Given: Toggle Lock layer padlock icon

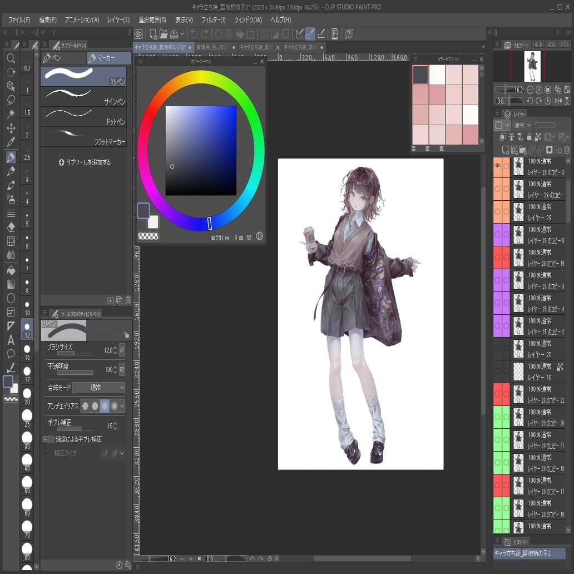Looking at the screenshot, I should (x=528, y=137).
